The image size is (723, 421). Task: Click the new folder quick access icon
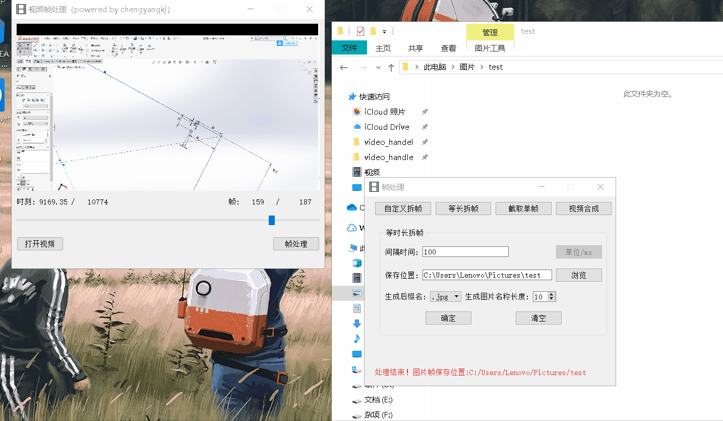tap(373, 31)
